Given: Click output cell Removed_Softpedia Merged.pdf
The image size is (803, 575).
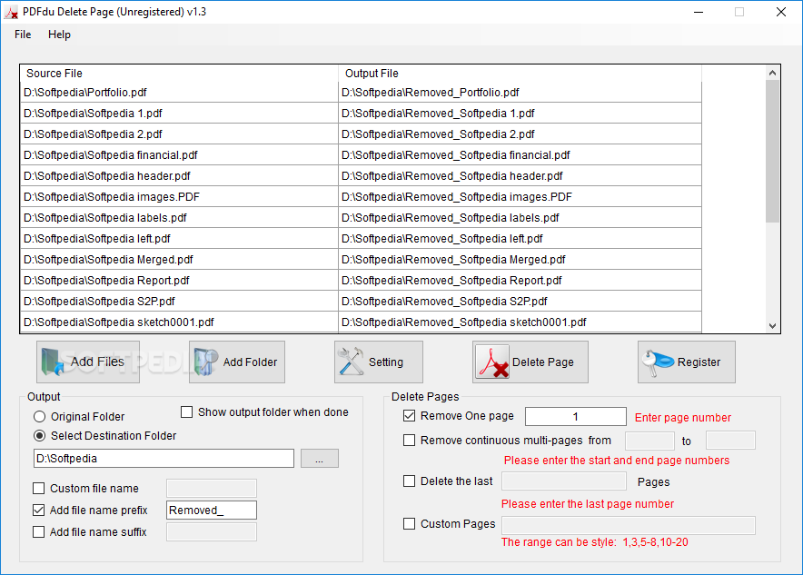Looking at the screenshot, I should pyautogui.click(x=520, y=260).
